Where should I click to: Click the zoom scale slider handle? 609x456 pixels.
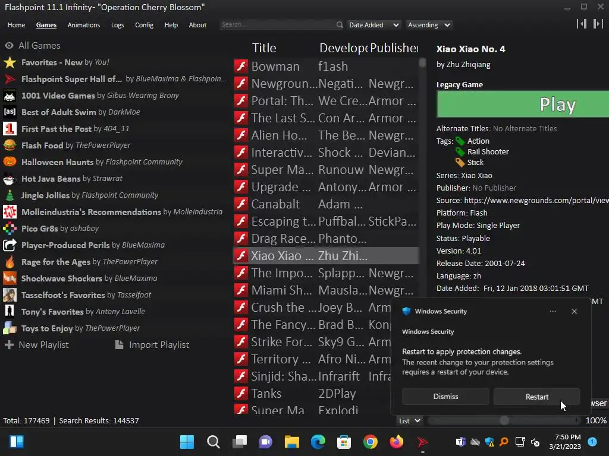pyautogui.click(x=504, y=421)
